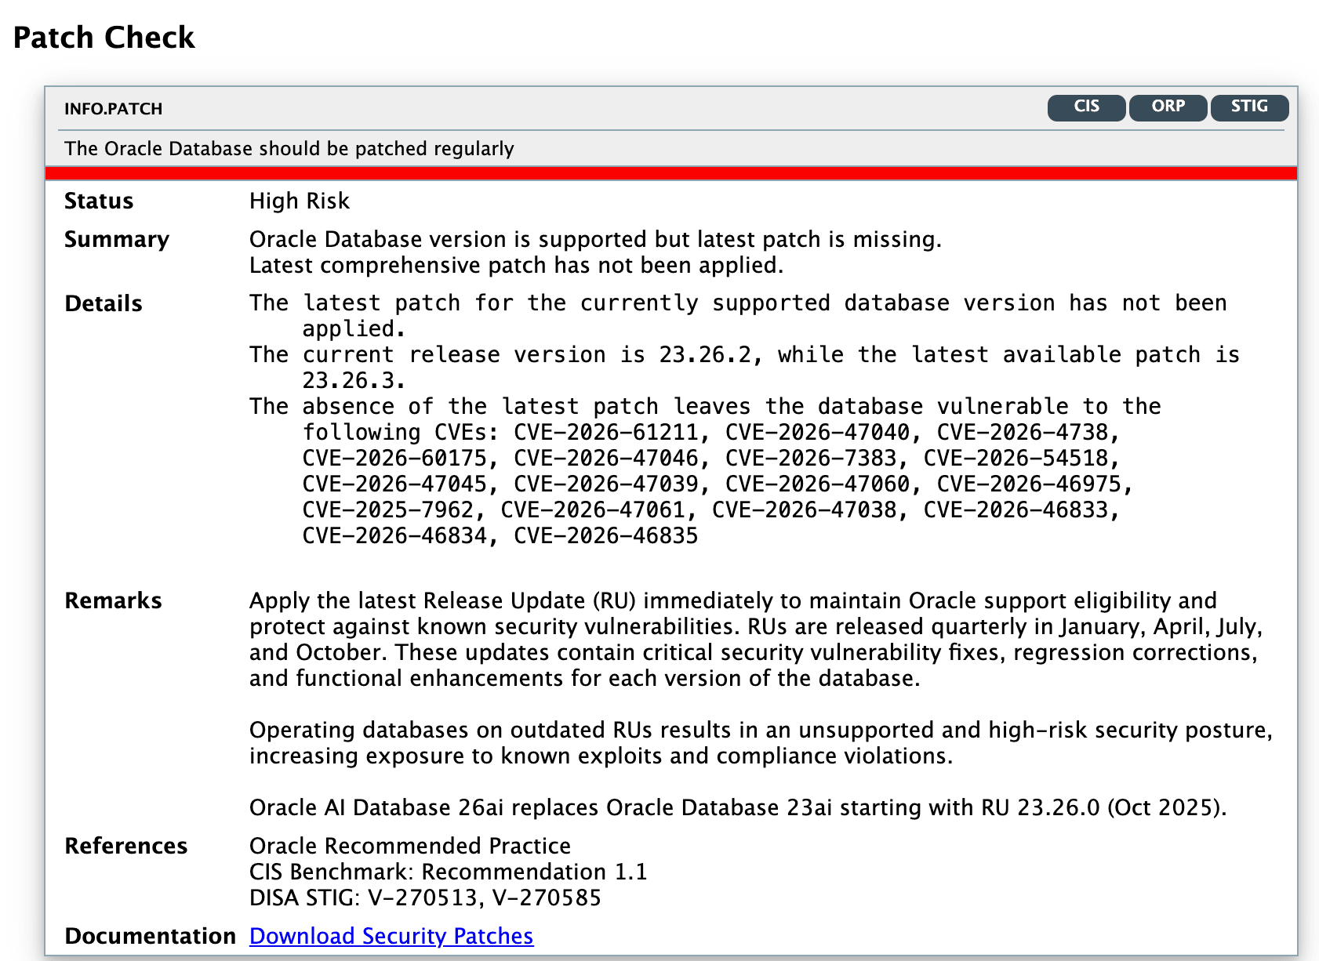Click 'Latest comprehensive patch has not been applied.'

517,266
